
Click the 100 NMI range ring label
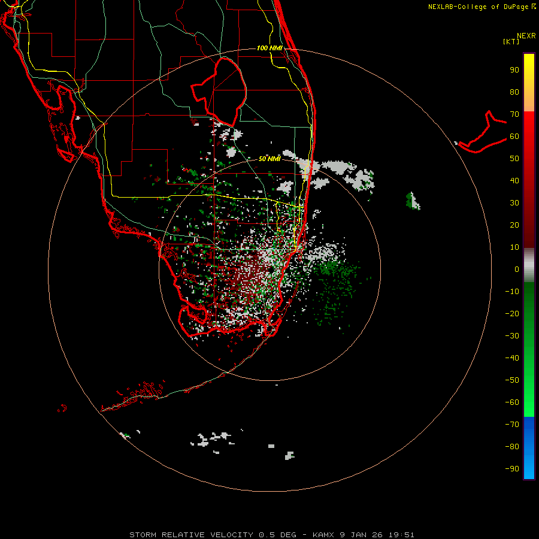pyautogui.click(x=269, y=48)
